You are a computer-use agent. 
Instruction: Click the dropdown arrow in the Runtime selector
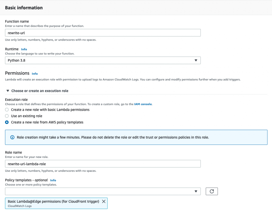[x=196, y=60]
